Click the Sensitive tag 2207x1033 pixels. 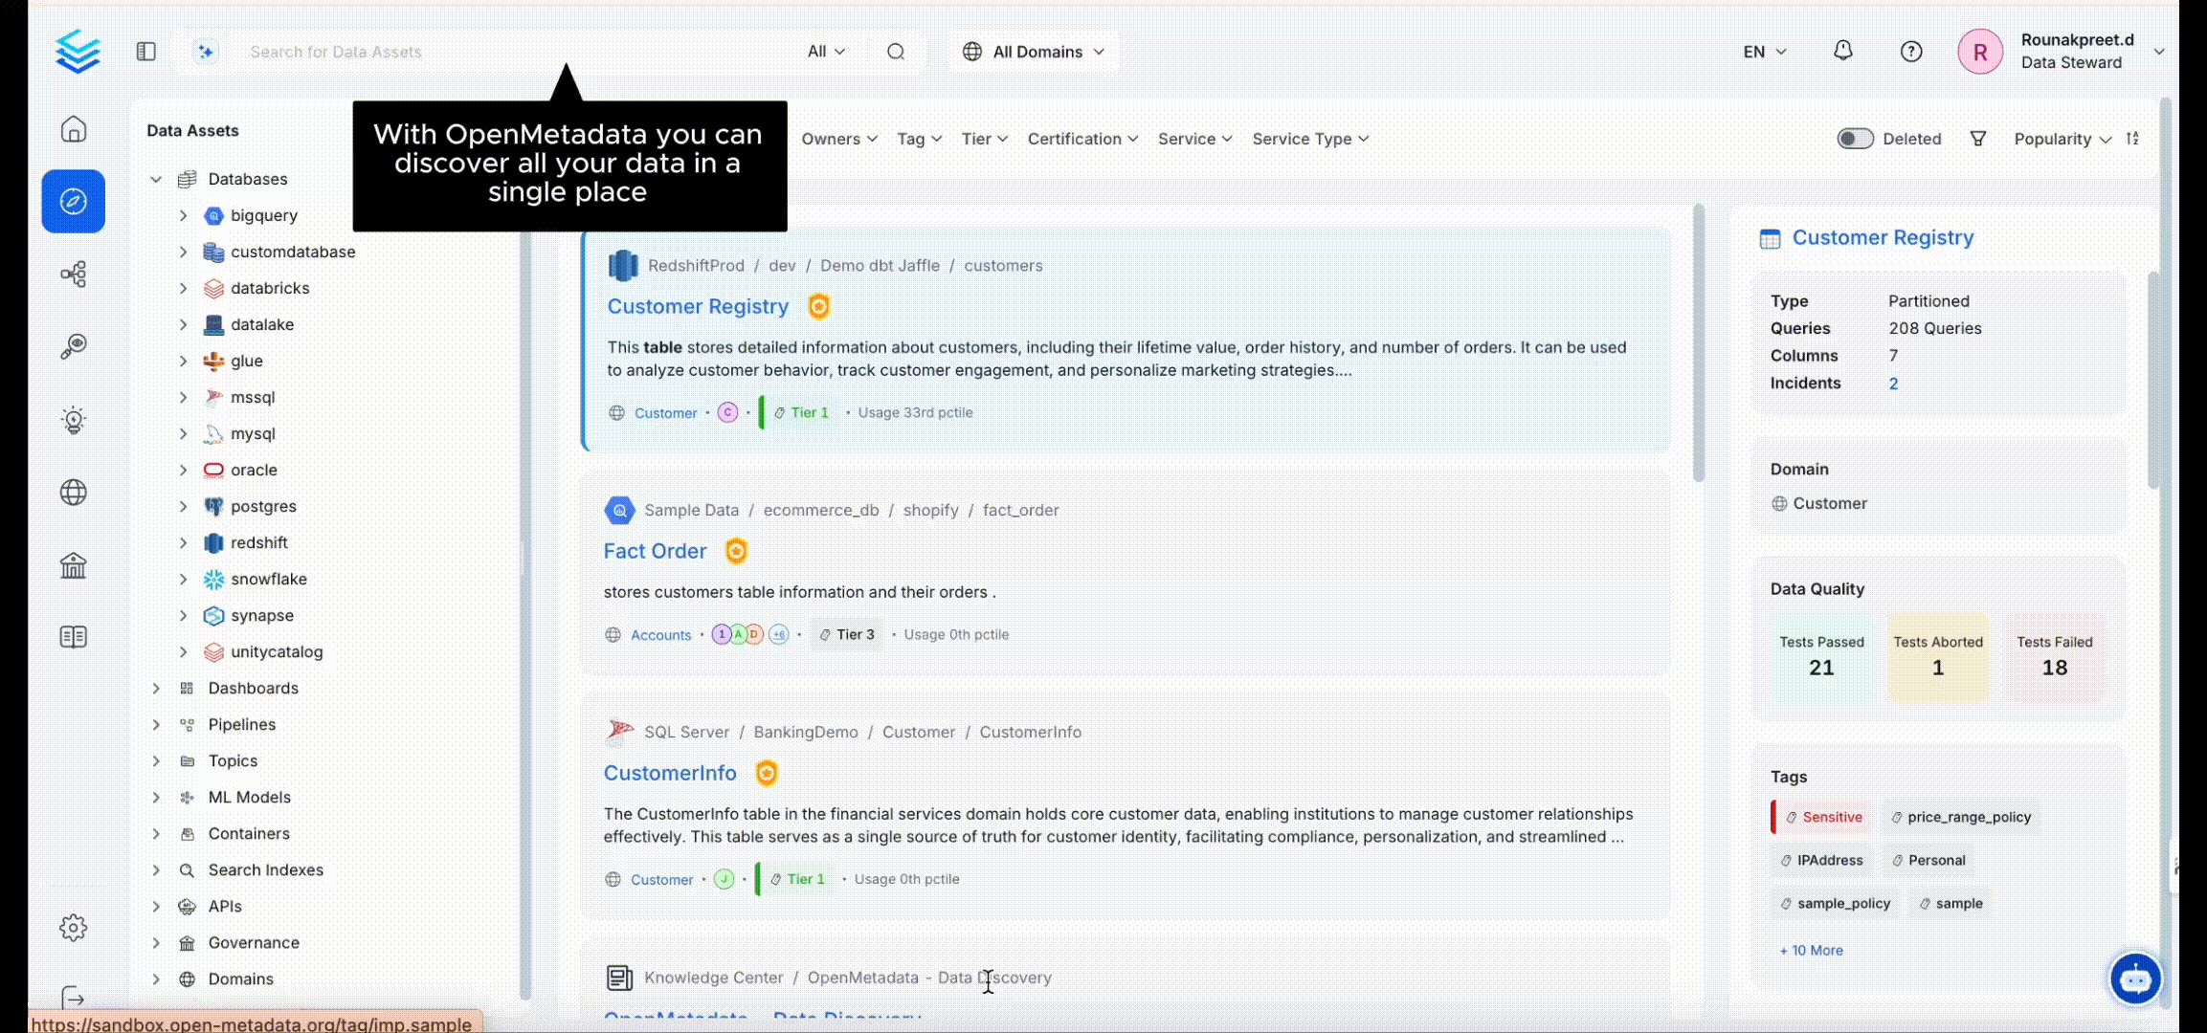[x=1822, y=817]
